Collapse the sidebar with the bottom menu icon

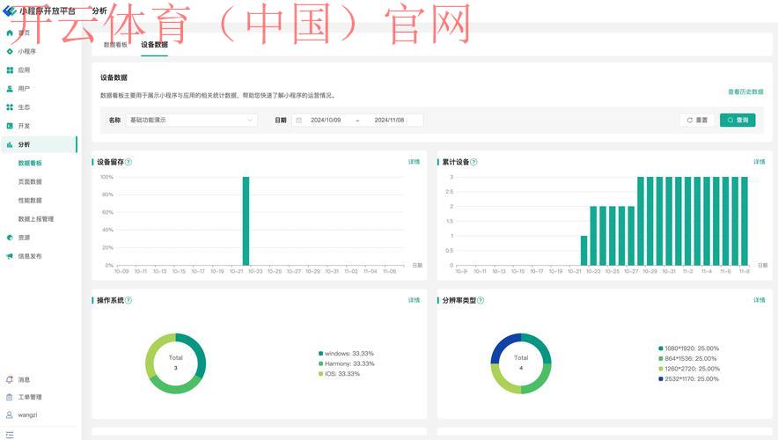(x=10, y=435)
